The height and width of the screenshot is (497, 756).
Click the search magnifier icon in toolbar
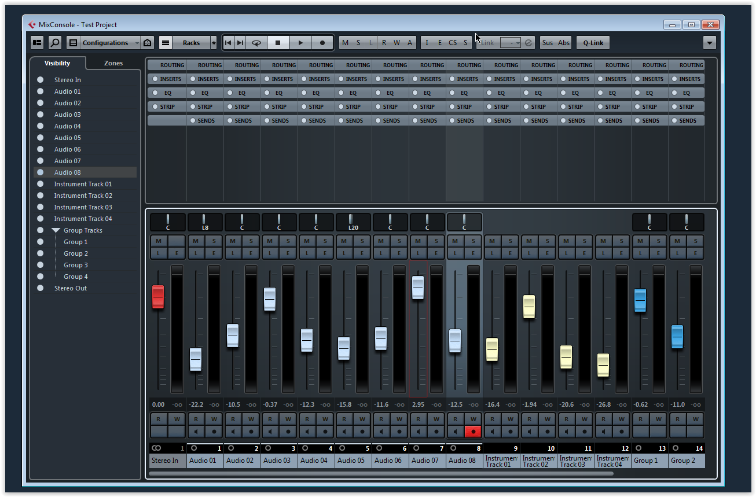[x=54, y=43]
